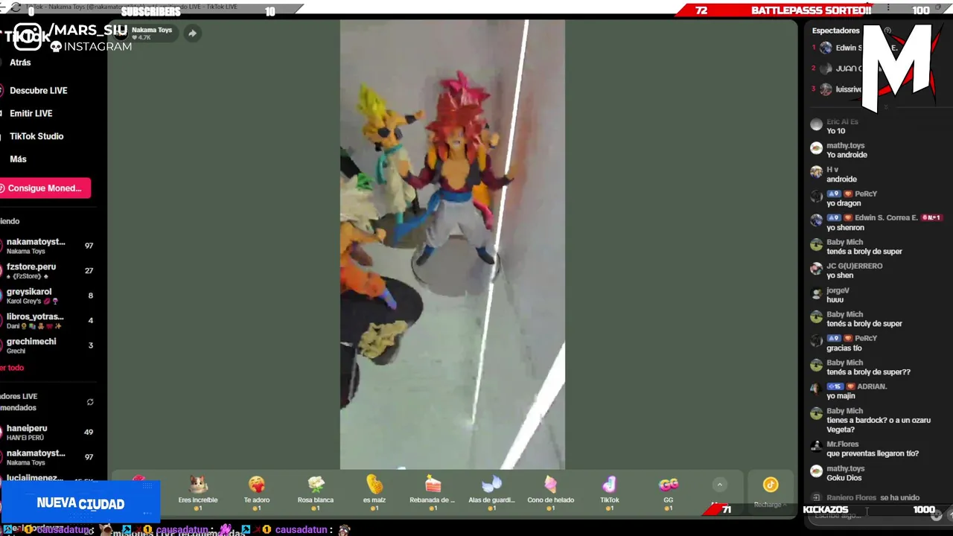Click PeRcY 'yo dragon' message
This screenshot has height=536, width=953.
pos(844,203)
